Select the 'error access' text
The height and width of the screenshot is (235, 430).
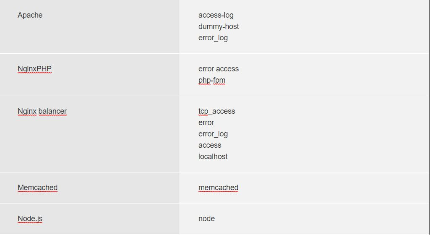point(219,69)
